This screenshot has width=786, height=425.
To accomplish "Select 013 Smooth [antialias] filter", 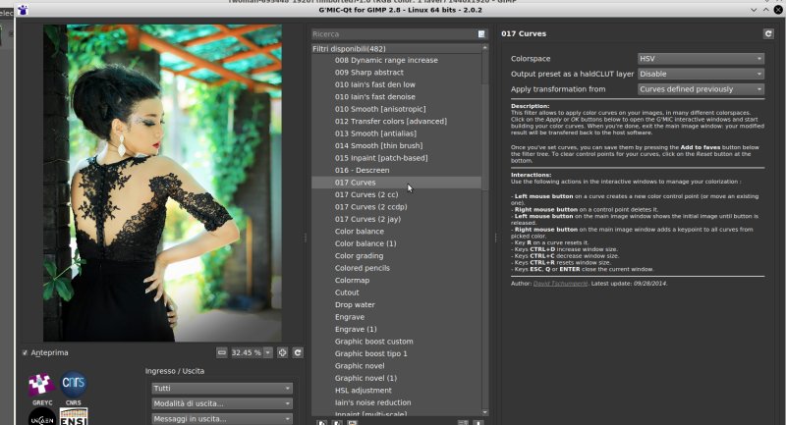I will [375, 133].
